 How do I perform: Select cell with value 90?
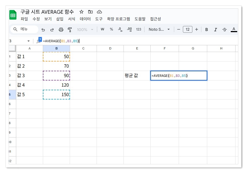[56, 75]
